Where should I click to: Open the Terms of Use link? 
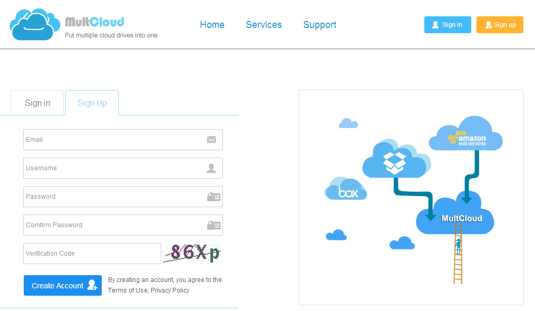[128, 290]
